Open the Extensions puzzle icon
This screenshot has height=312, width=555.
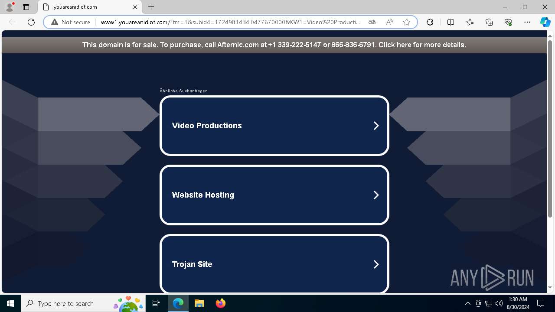(x=430, y=22)
